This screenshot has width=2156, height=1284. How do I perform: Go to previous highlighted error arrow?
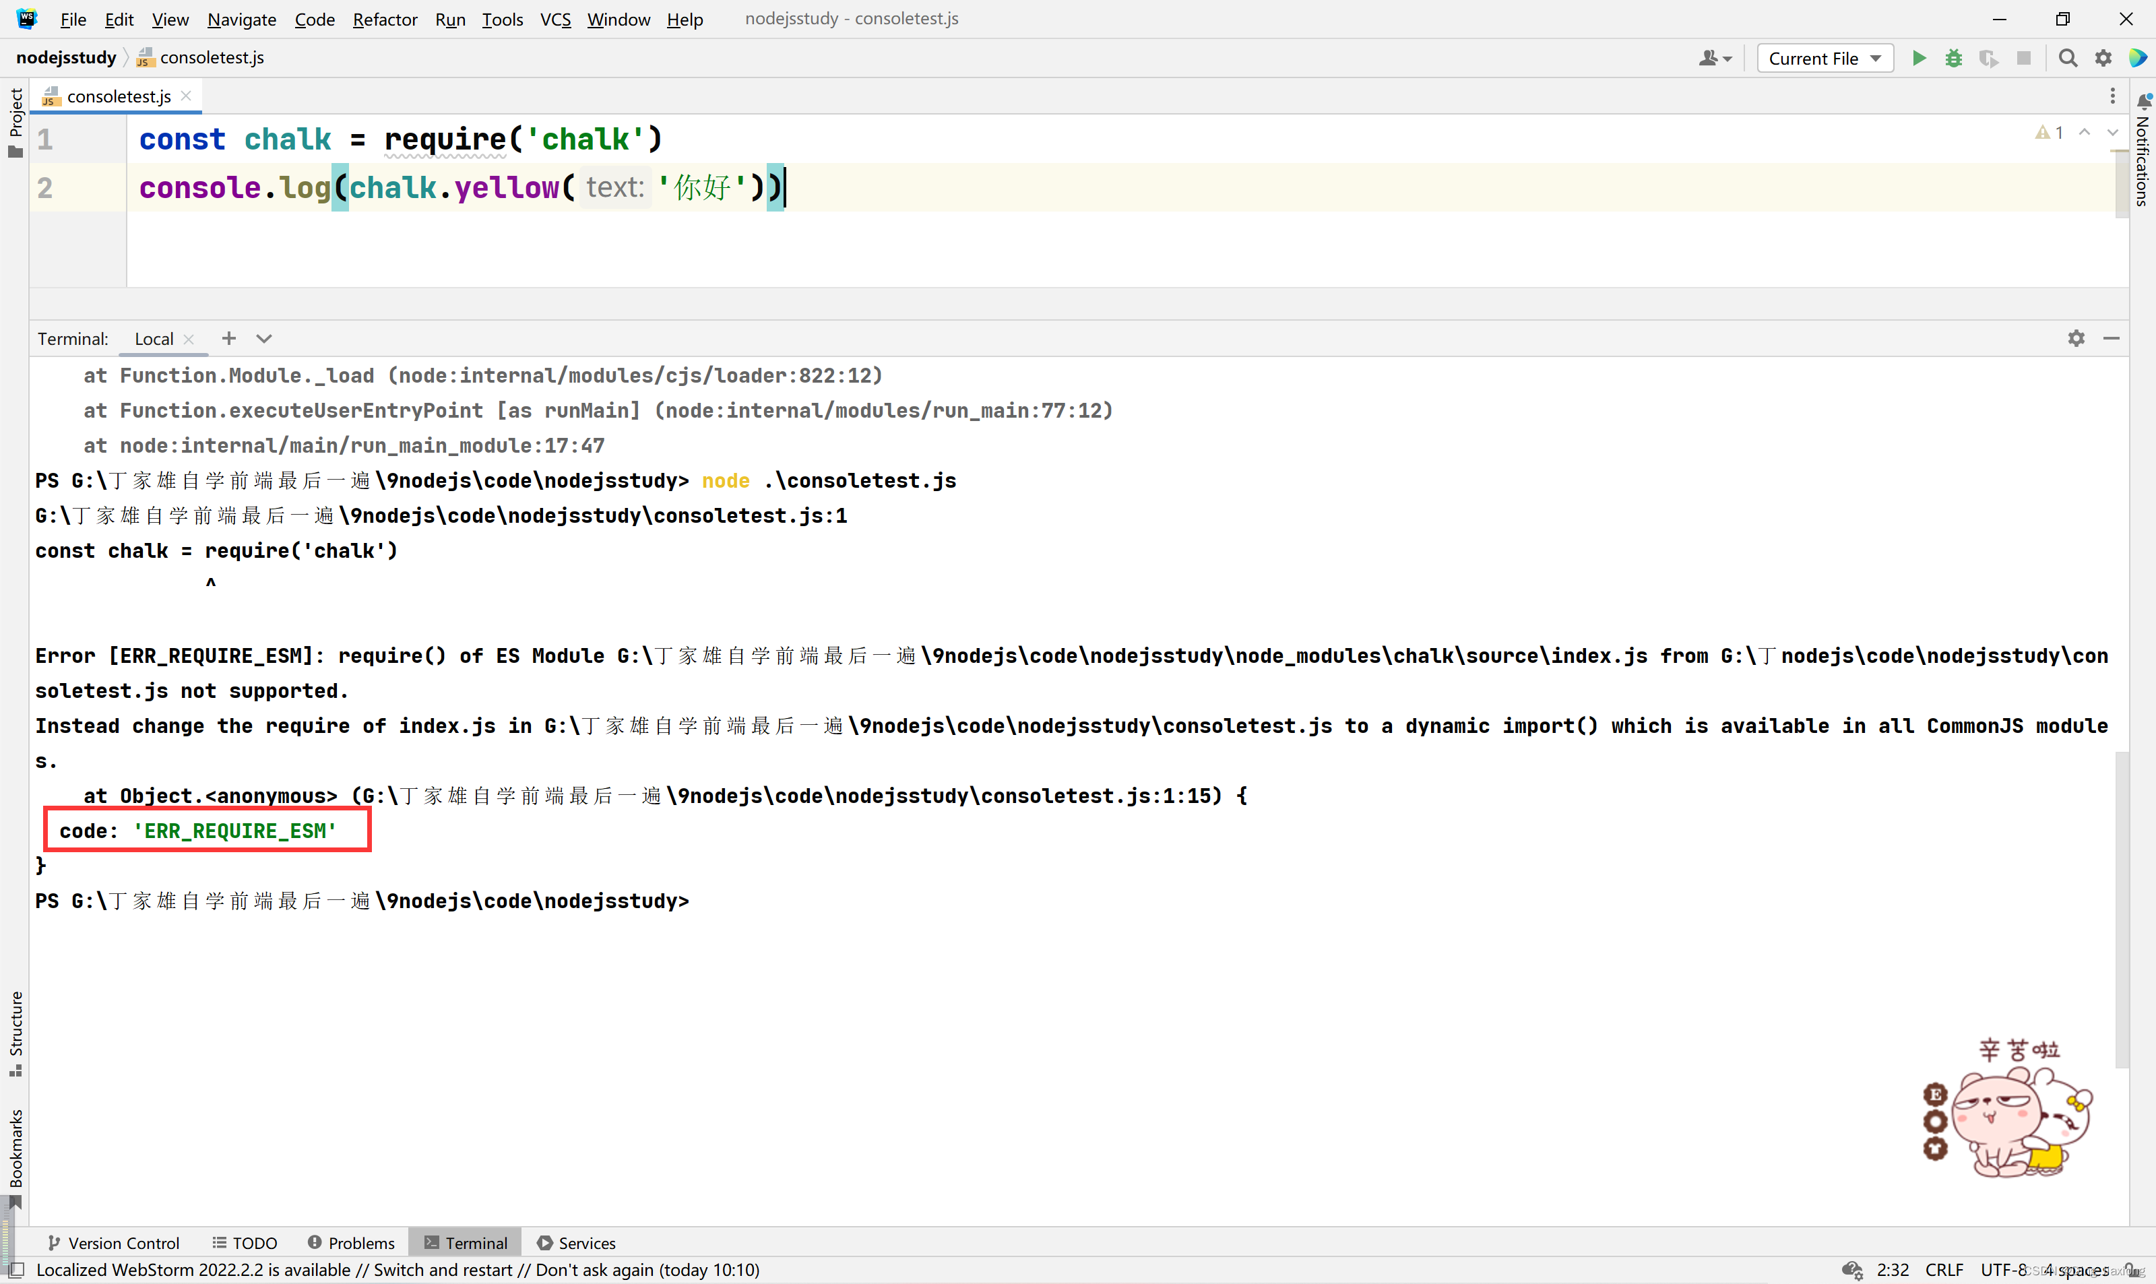(2084, 133)
